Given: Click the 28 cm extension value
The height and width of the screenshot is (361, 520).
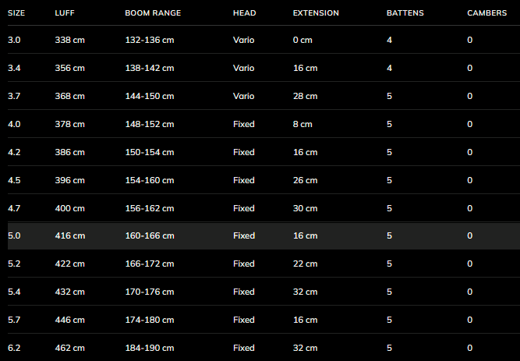Looking at the screenshot, I should (306, 96).
